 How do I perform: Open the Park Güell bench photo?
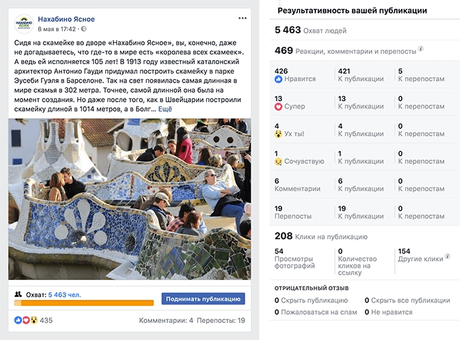(130, 199)
